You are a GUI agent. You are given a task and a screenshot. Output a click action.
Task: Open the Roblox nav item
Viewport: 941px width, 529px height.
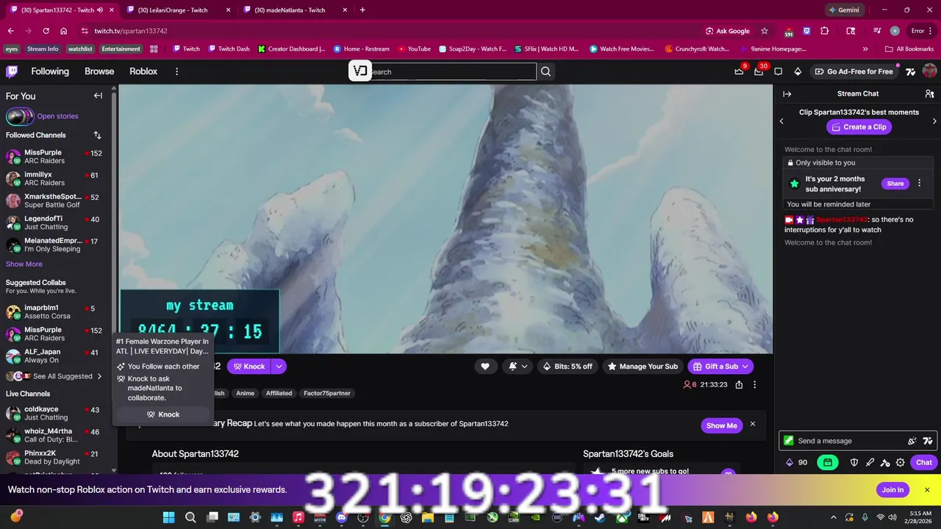point(143,71)
